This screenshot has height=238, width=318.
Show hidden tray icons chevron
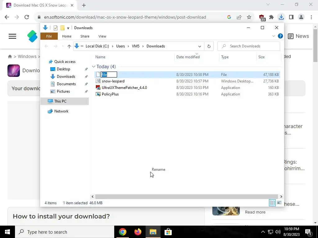[263, 232]
